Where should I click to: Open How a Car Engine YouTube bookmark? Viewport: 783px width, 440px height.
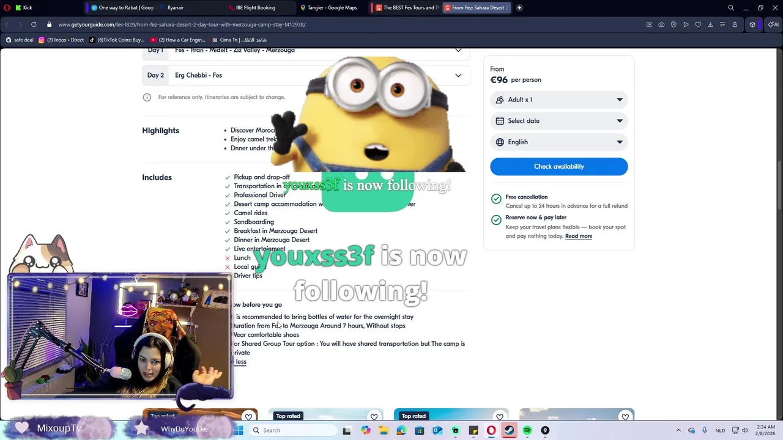pyautogui.click(x=177, y=40)
